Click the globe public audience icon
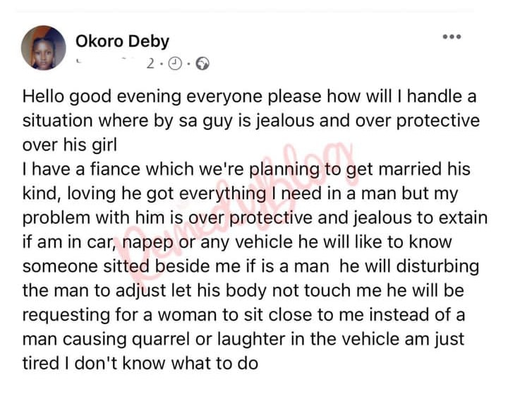Image resolution: width=508 pixels, height=411 pixels. (x=202, y=64)
